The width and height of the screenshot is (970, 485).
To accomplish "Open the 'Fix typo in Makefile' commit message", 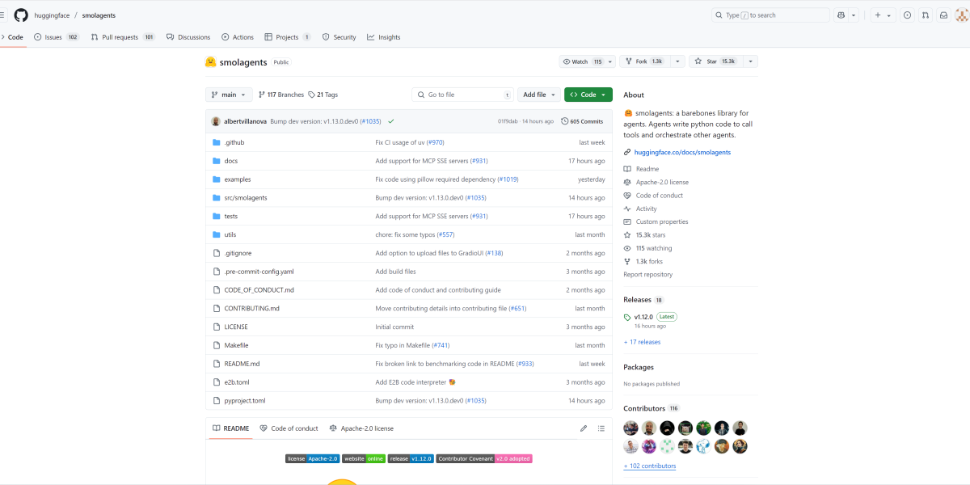I will click(403, 345).
